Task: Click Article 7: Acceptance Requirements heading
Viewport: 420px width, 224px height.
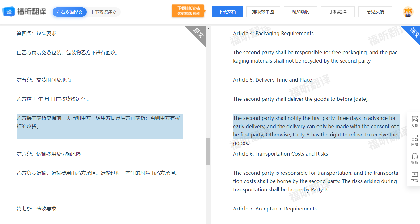Action: coord(275,209)
